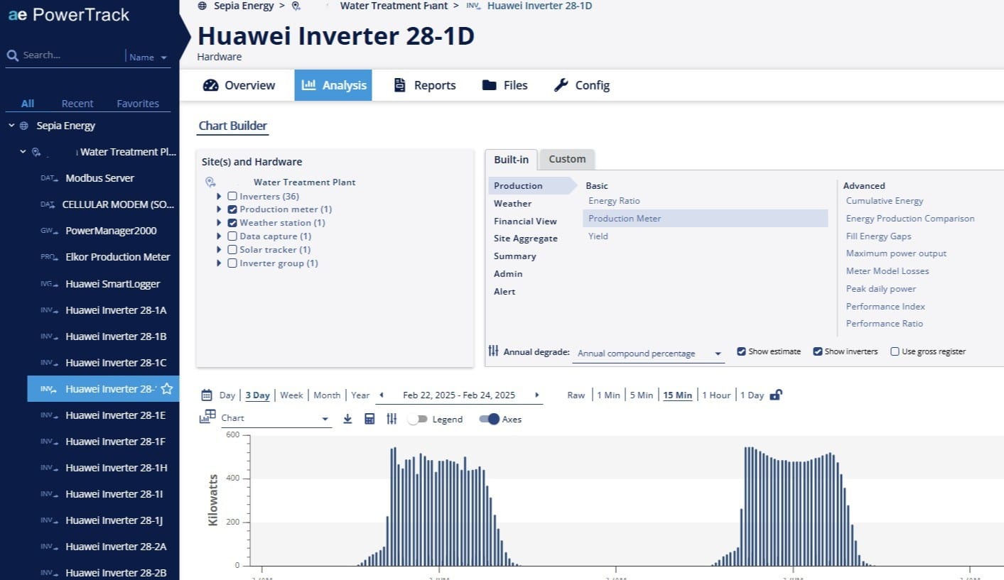Favorite Huawei Inverter 28-1D with star icon
The height and width of the screenshot is (580, 1004).
[x=167, y=389]
